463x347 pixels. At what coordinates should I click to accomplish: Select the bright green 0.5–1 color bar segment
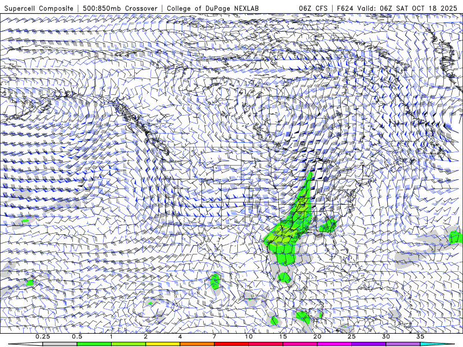pos(94,344)
